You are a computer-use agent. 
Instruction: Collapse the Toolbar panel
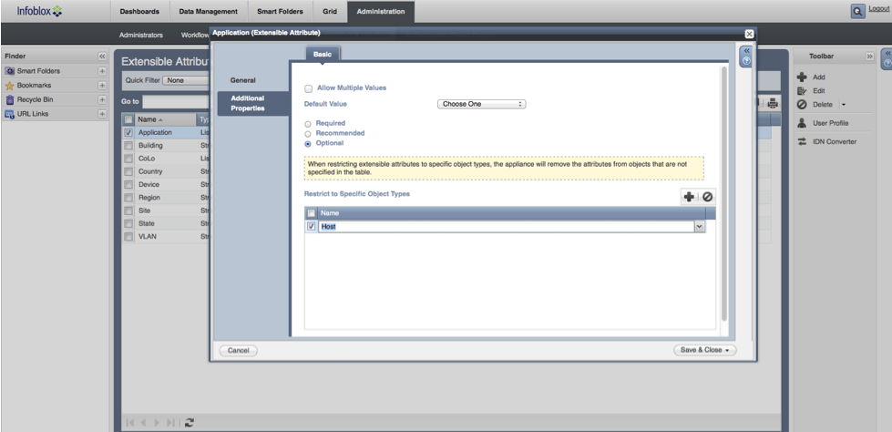pyautogui.click(x=869, y=57)
